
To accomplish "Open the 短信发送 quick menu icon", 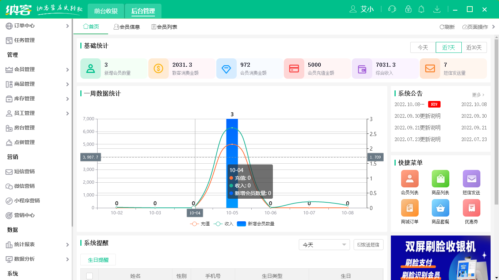I will 471,179.
